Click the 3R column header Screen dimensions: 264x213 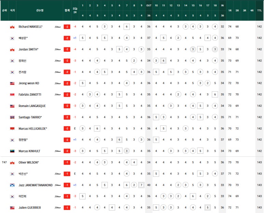click(245, 11)
